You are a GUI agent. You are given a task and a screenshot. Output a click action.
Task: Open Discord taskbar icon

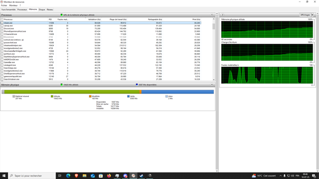pyautogui.click(x=125, y=176)
